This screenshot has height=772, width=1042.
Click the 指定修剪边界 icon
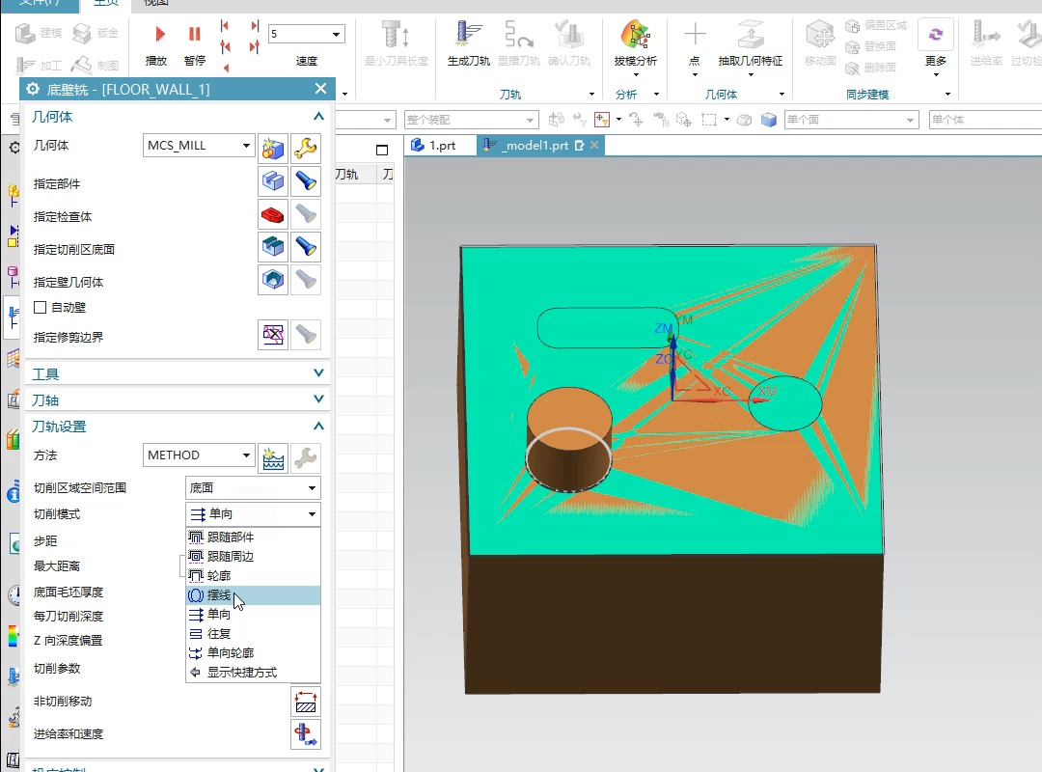pos(273,334)
